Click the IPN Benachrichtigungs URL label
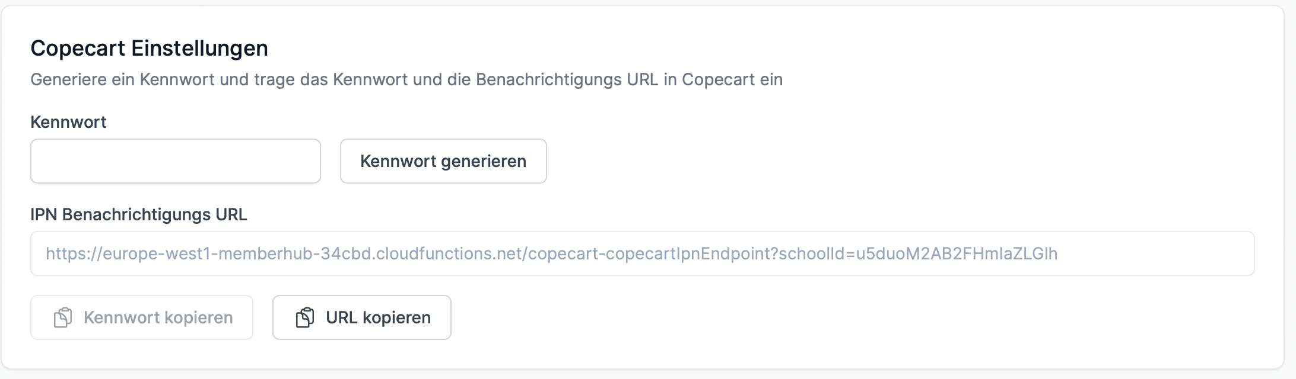This screenshot has height=379, width=1296. point(138,214)
